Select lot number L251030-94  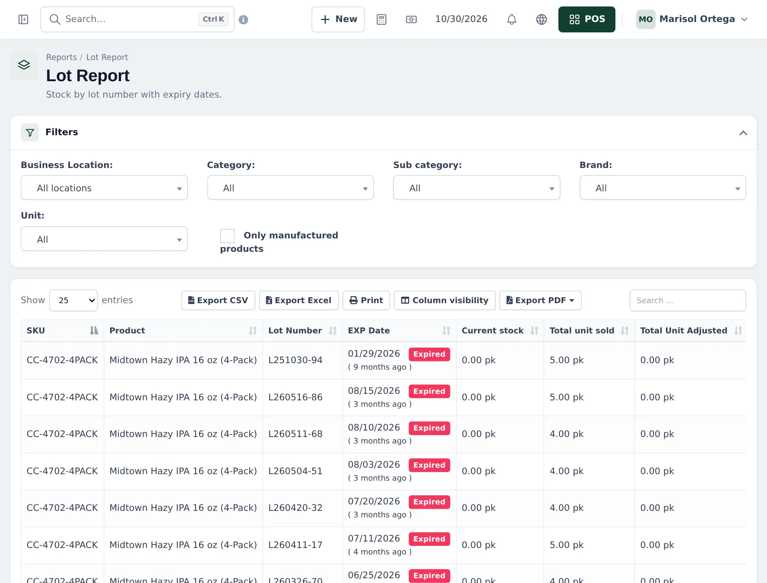(x=295, y=360)
